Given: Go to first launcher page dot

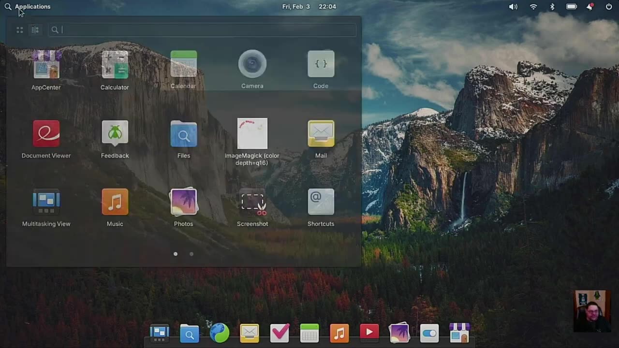Looking at the screenshot, I should coord(176,254).
